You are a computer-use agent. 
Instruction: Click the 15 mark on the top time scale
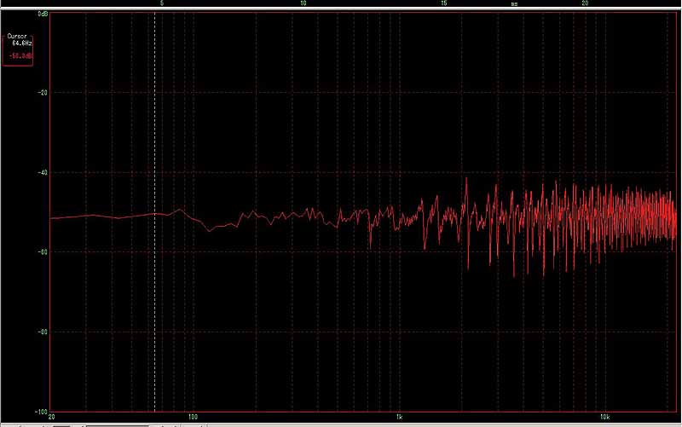point(444,3)
